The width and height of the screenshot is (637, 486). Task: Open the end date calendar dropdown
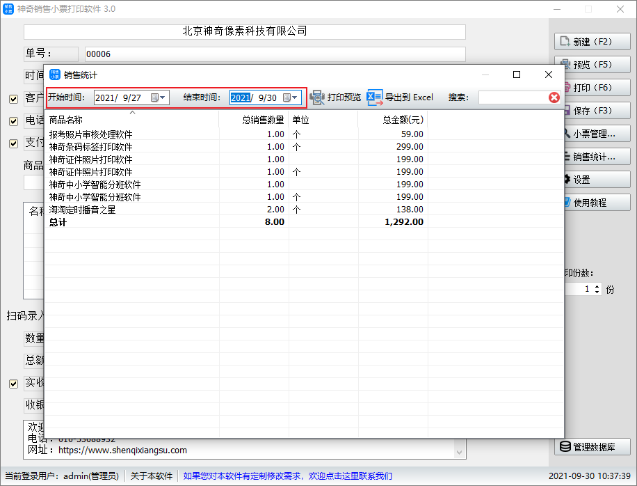click(x=291, y=97)
